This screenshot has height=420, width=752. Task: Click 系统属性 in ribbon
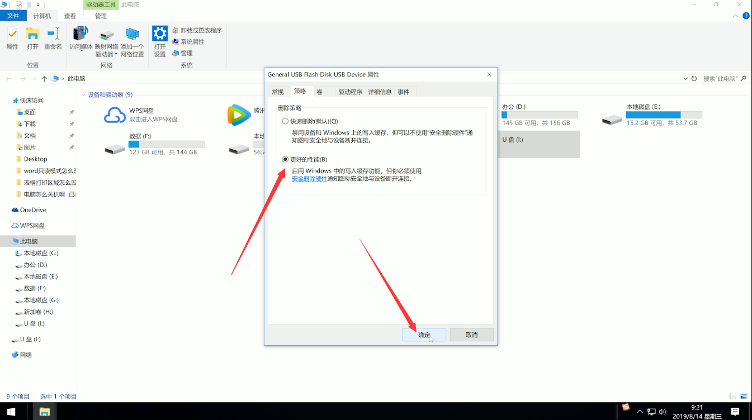188,41
